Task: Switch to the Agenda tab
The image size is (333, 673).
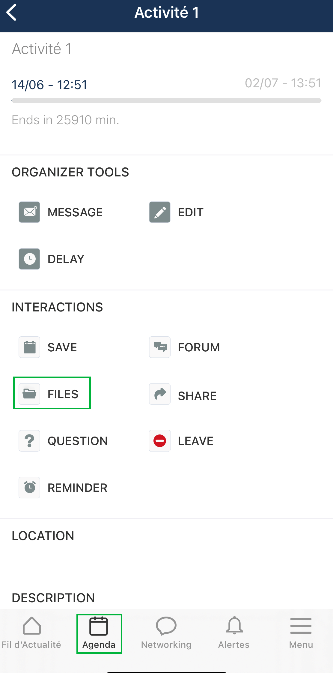Action: tap(99, 633)
